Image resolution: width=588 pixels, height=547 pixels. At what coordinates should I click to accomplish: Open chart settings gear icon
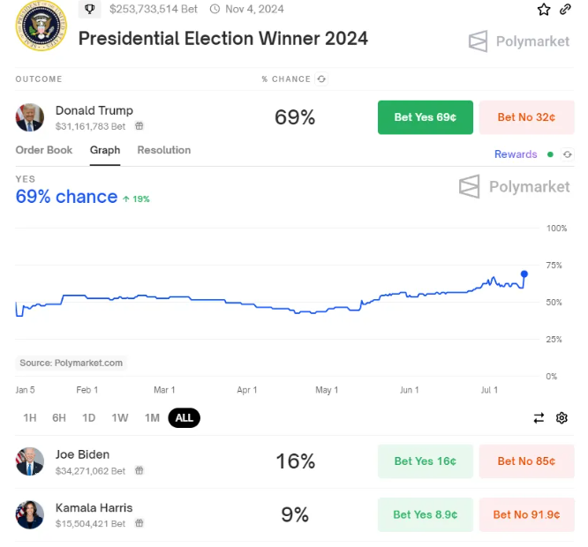click(562, 417)
